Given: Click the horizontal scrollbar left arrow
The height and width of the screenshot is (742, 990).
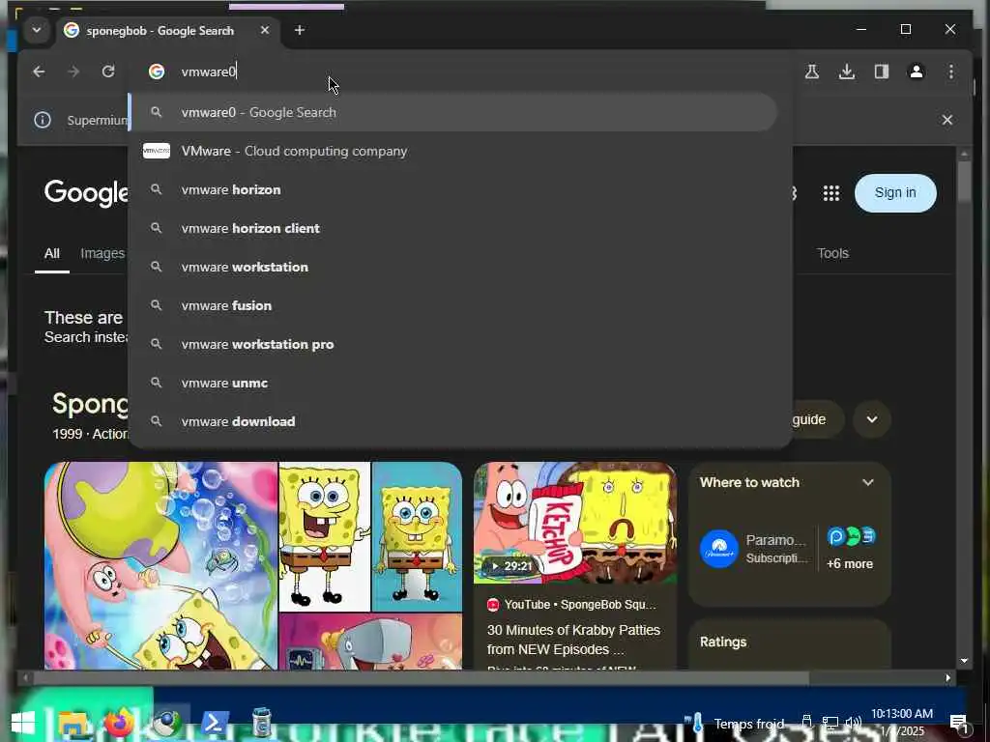Looking at the screenshot, I should [25, 678].
